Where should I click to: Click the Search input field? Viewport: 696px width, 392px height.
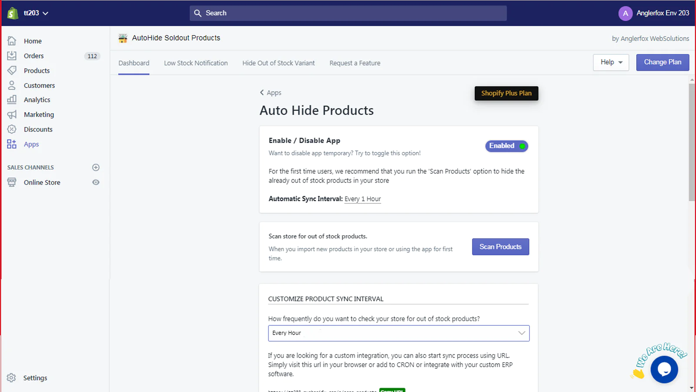pos(348,13)
